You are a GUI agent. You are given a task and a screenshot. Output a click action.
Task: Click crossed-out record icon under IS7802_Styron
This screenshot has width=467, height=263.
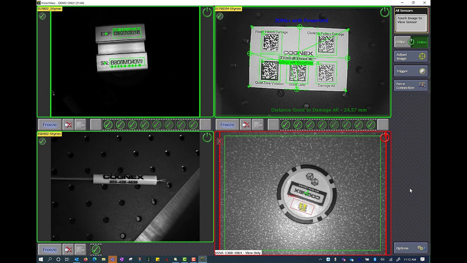pos(68,125)
